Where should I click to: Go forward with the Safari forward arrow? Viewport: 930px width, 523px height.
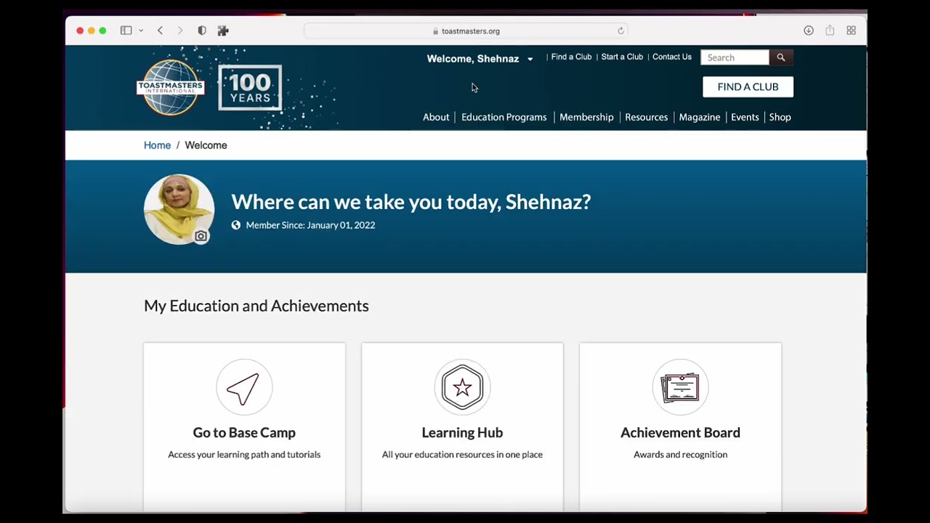[x=180, y=31]
